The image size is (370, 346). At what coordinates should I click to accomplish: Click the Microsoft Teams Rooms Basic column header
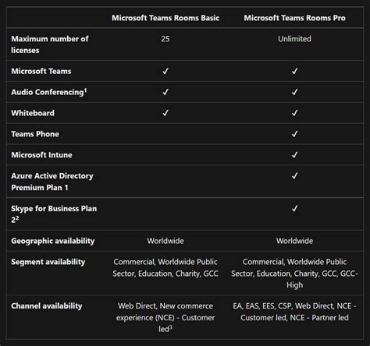coord(165,18)
